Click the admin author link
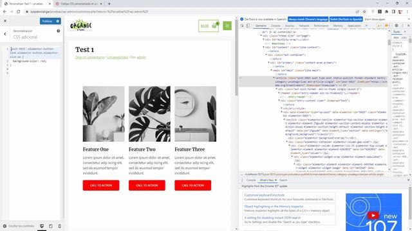 tap(141, 57)
